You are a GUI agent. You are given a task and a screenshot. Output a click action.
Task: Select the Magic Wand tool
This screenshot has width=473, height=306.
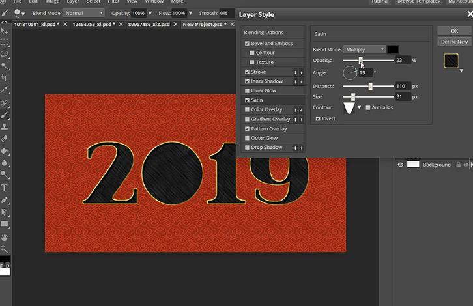click(x=4, y=66)
